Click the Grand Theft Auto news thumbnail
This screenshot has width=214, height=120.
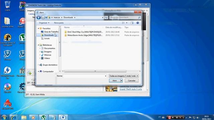point(111,89)
